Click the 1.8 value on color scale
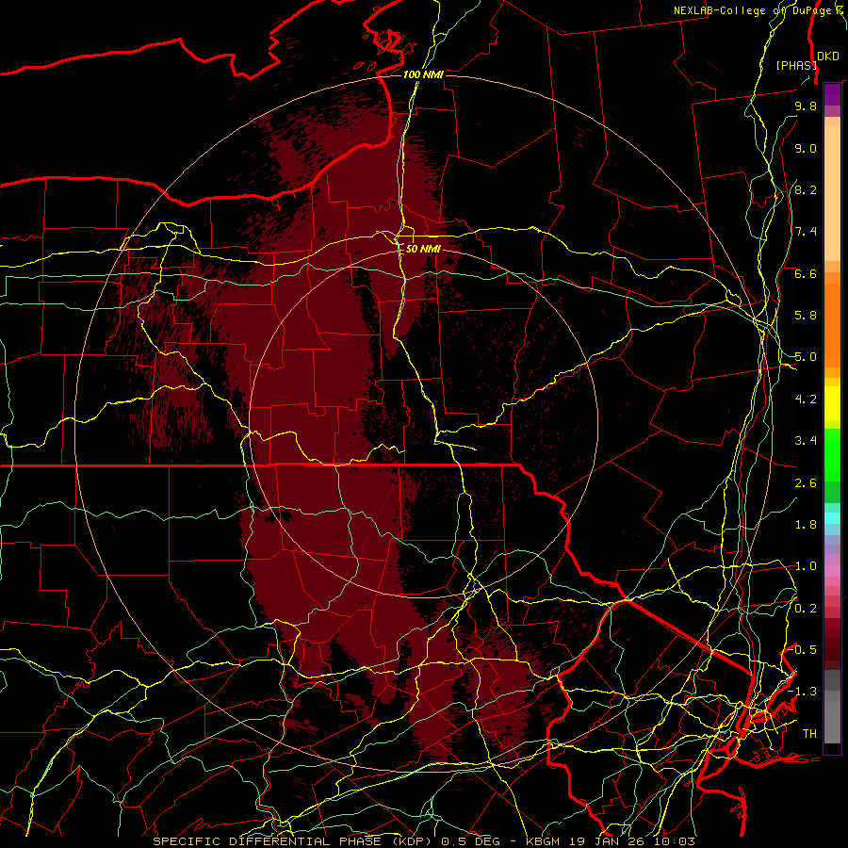This screenshot has height=848, width=848. (x=806, y=525)
